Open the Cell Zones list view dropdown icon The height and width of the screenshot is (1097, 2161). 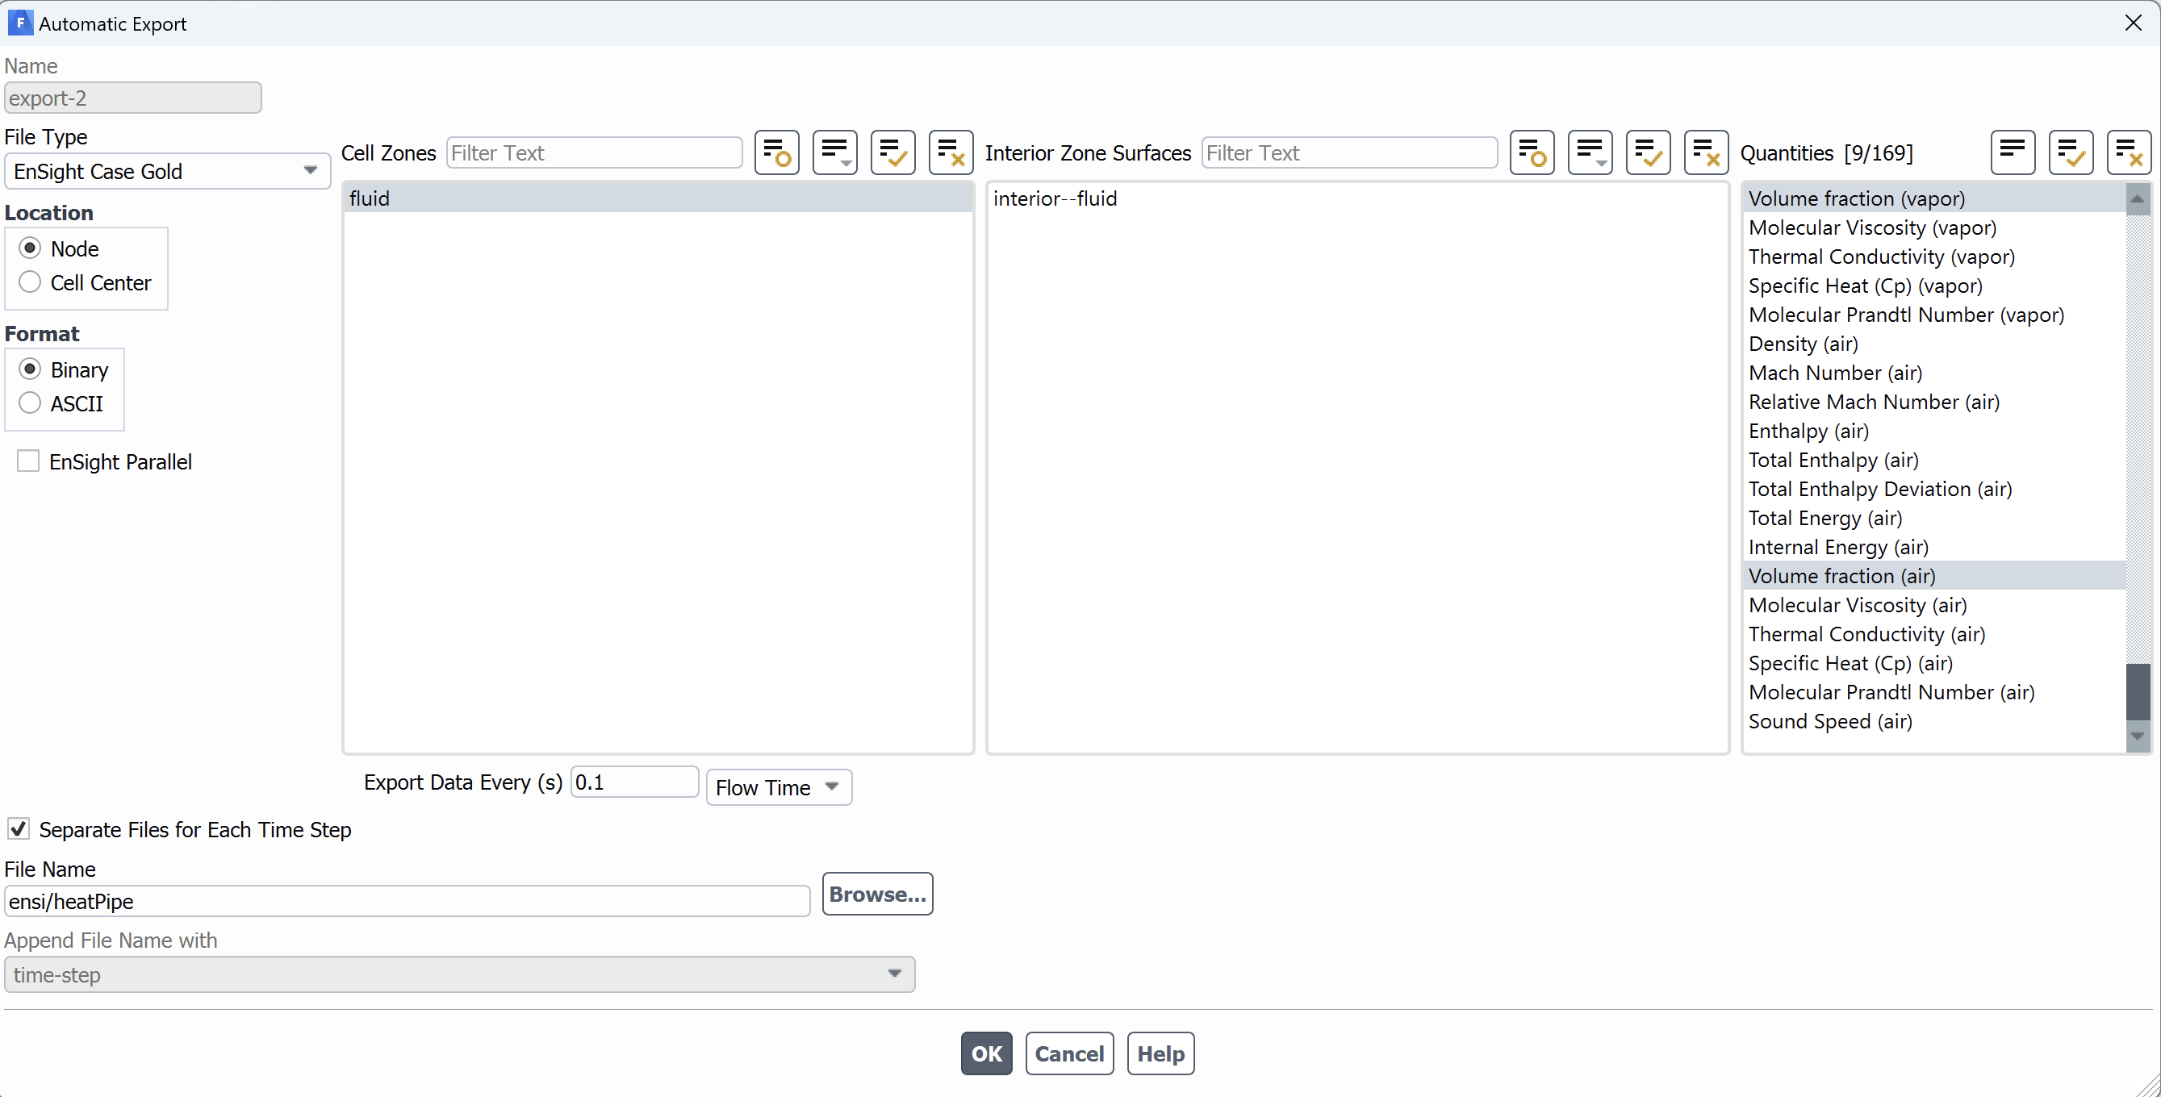[x=834, y=152]
